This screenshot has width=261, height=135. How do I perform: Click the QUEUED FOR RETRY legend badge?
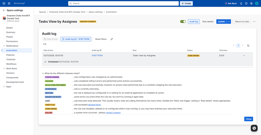(53, 97)
